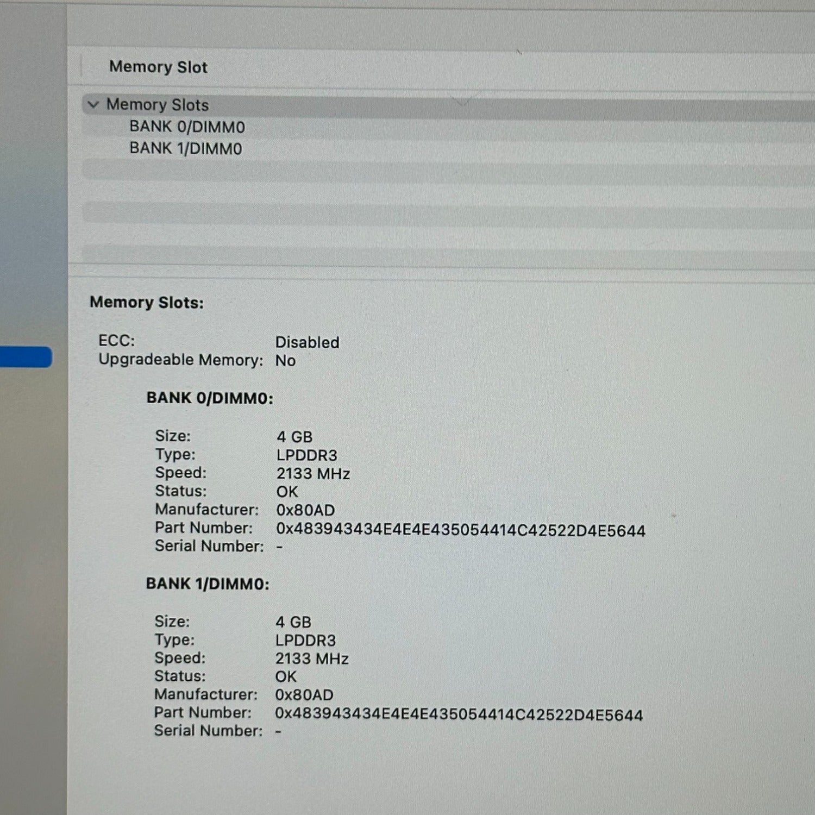Click the 0x80AD manufacturer under BANK 0
The height and width of the screenshot is (815, 815).
tap(305, 510)
